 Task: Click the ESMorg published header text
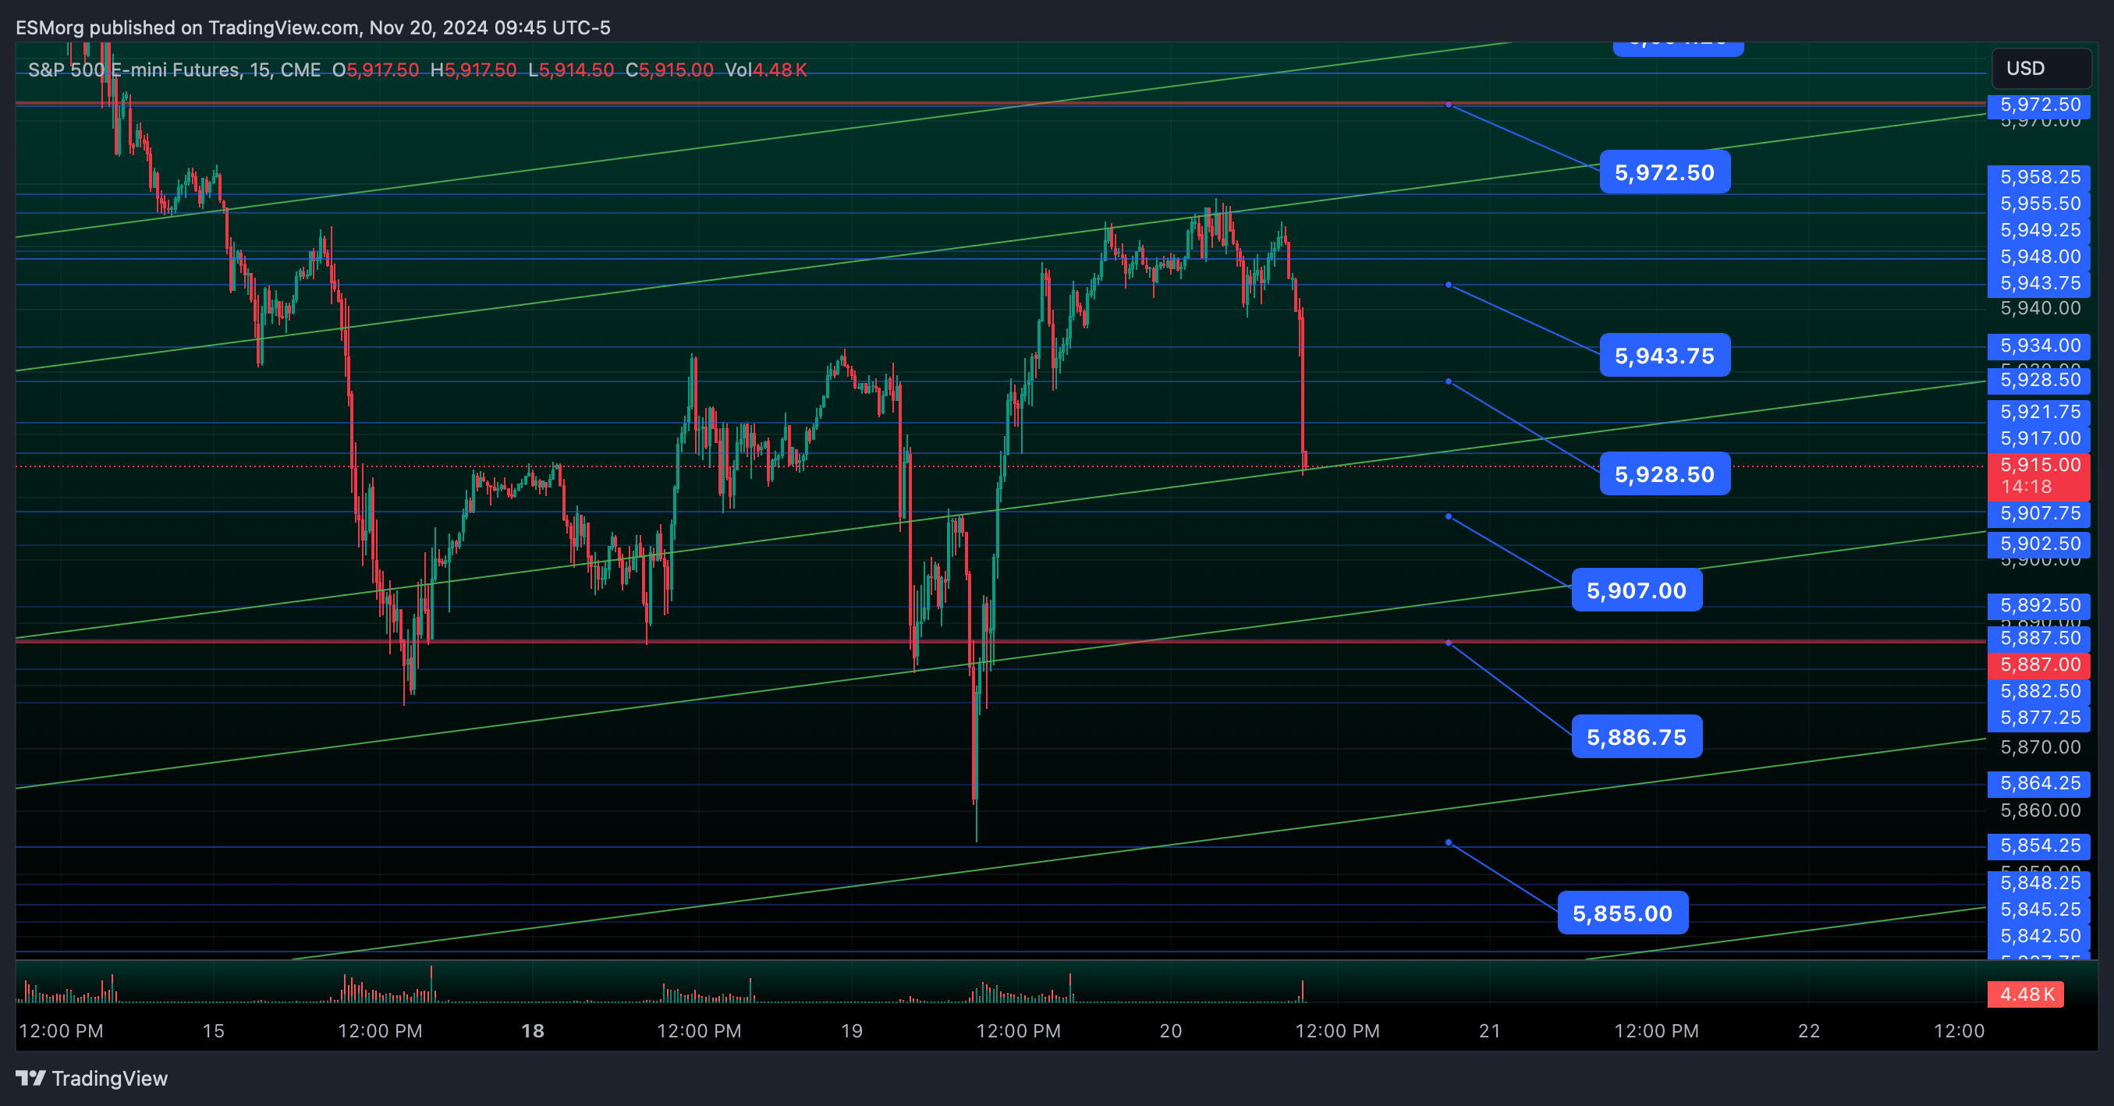(313, 28)
